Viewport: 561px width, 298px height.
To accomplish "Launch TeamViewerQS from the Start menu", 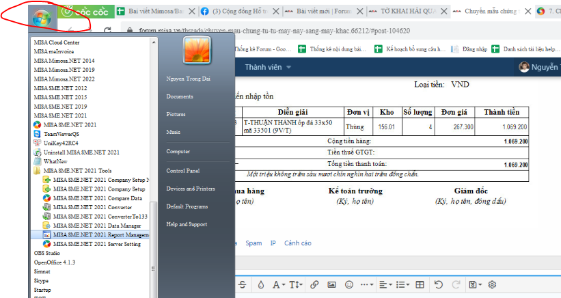I will pos(56,134).
